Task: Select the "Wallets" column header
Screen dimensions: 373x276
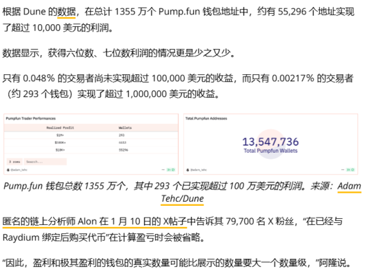Action: [x=125, y=128]
